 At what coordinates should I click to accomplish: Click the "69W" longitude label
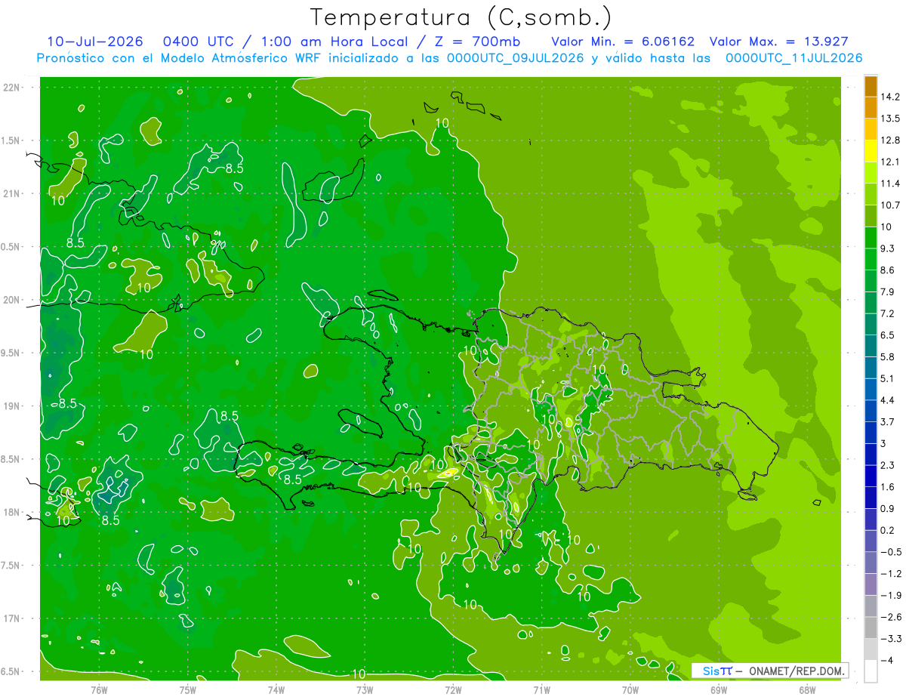pyautogui.click(x=718, y=689)
